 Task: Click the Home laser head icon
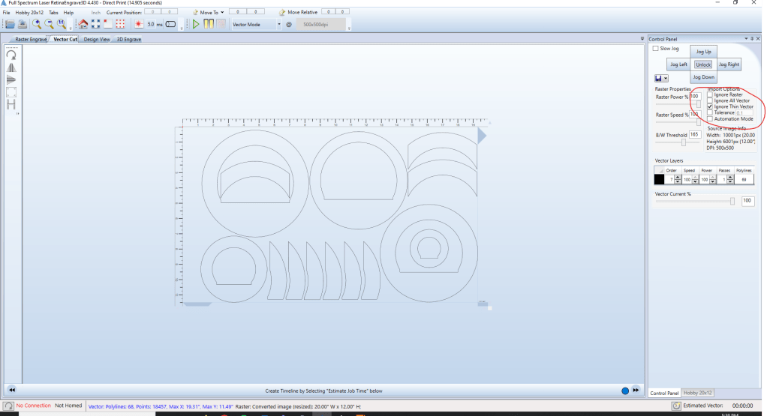pos(83,24)
